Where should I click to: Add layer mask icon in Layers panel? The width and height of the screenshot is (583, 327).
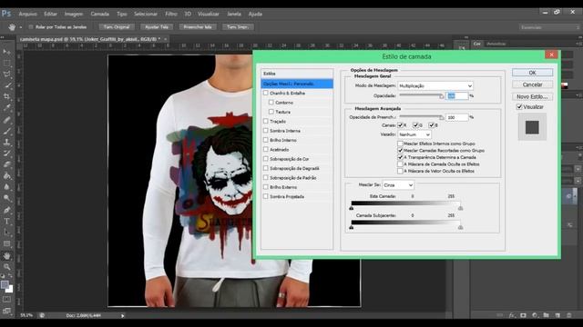pos(523,315)
